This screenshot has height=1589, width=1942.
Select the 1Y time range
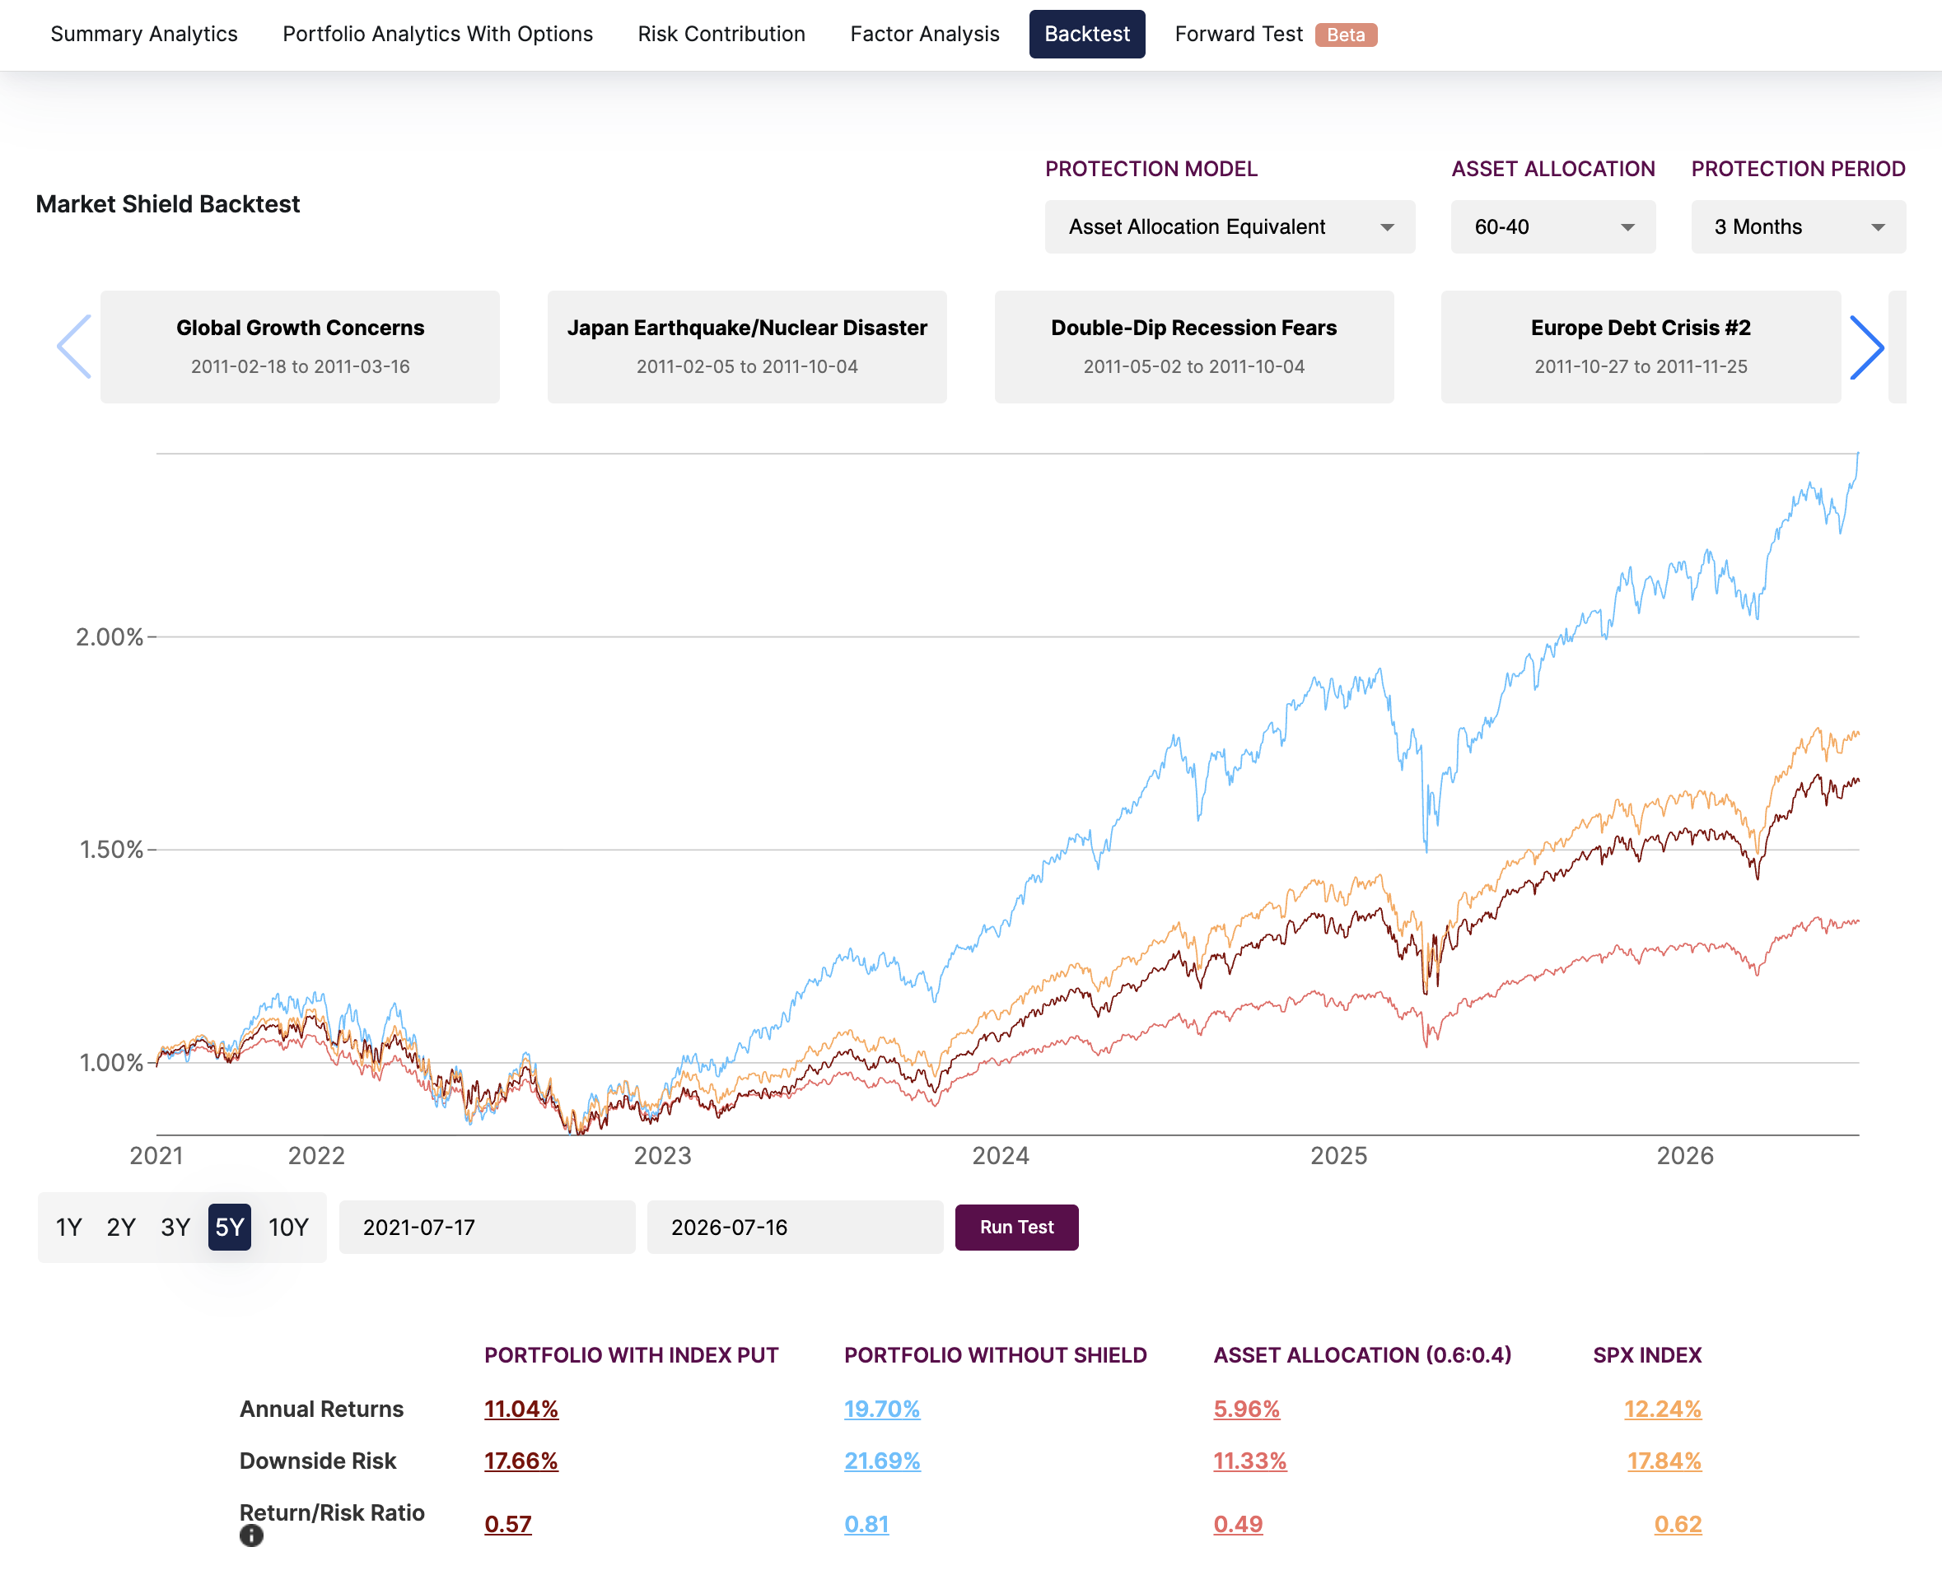68,1228
